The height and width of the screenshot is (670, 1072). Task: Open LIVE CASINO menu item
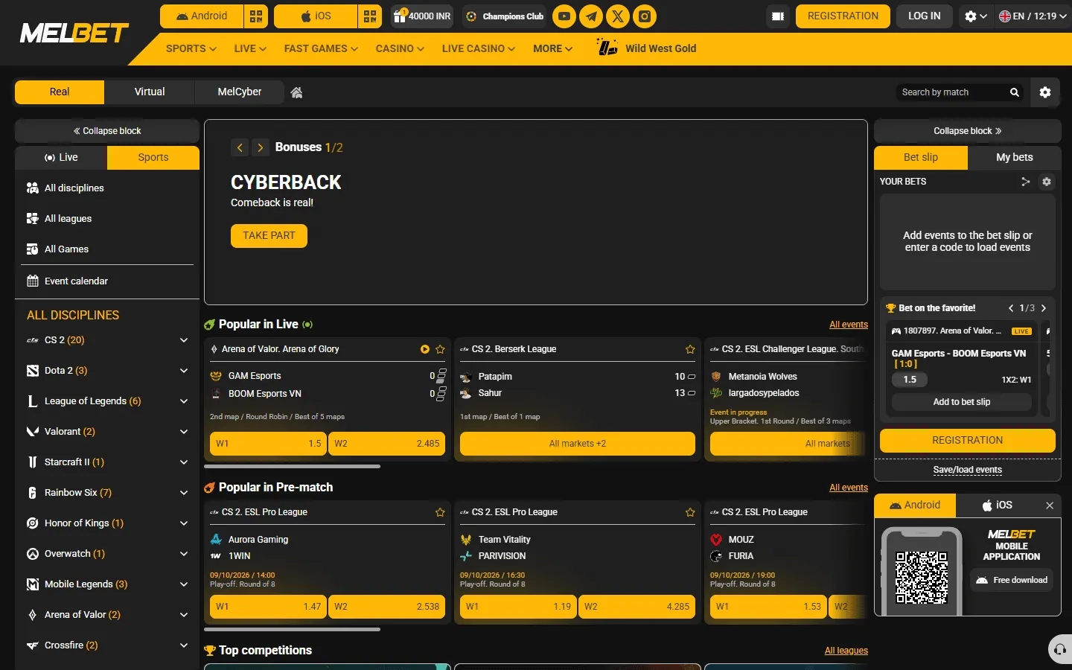coord(478,48)
